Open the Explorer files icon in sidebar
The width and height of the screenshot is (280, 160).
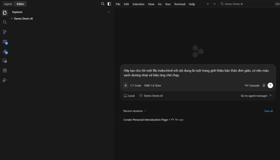pyautogui.click(x=5, y=13)
